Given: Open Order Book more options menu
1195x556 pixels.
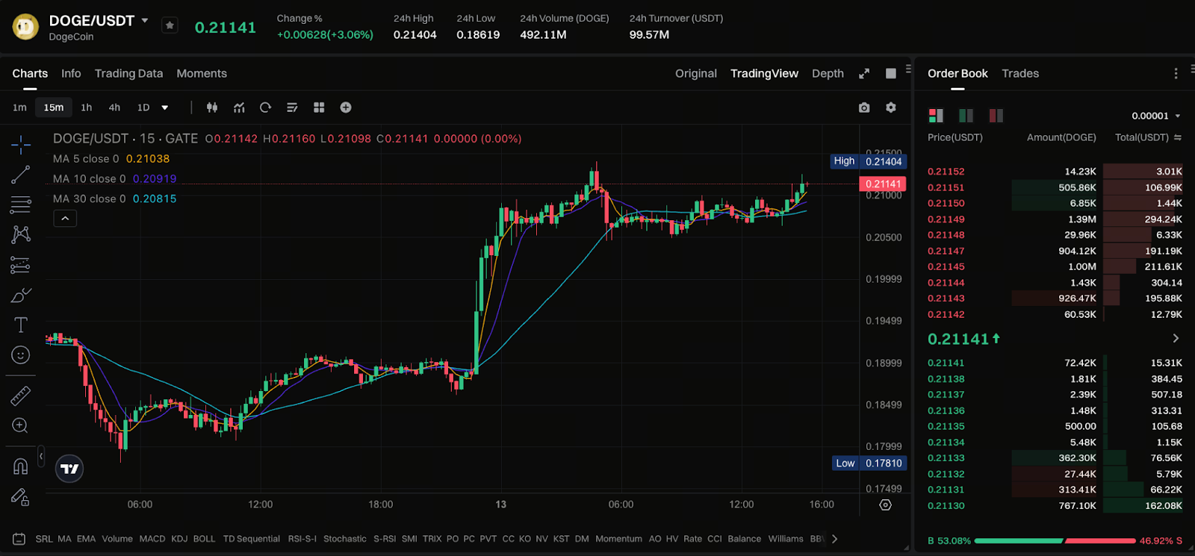Looking at the screenshot, I should point(1176,73).
